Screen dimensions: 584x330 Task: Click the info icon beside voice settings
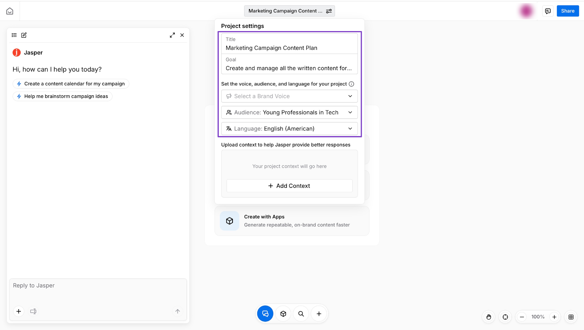(351, 84)
